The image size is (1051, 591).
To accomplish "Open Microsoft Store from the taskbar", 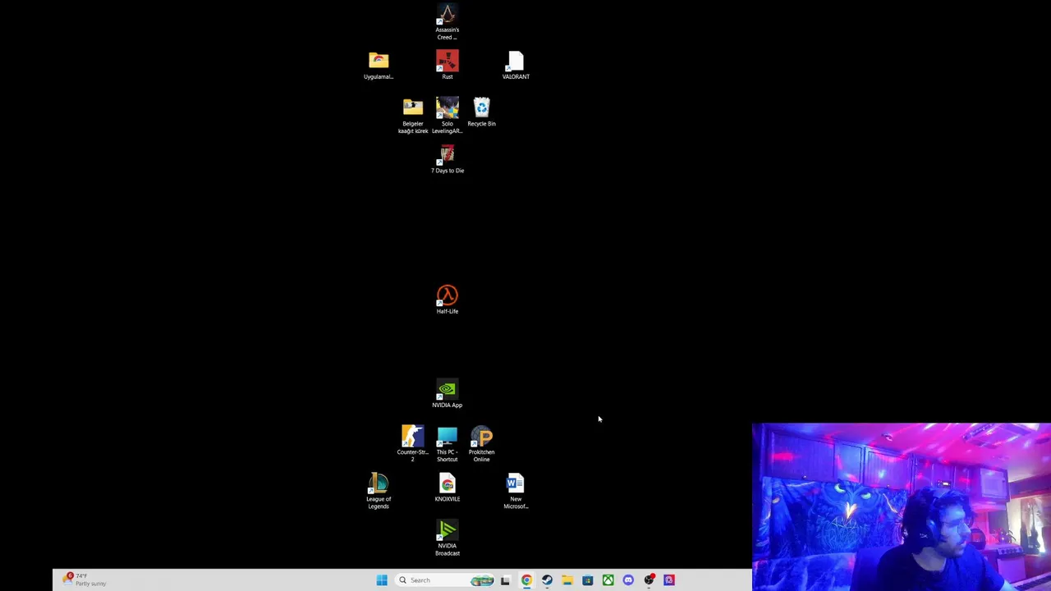I will click(588, 580).
